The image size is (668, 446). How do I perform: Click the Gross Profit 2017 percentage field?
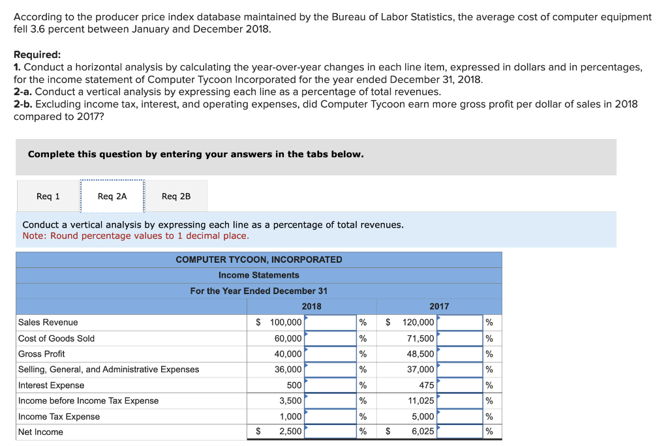[461, 353]
